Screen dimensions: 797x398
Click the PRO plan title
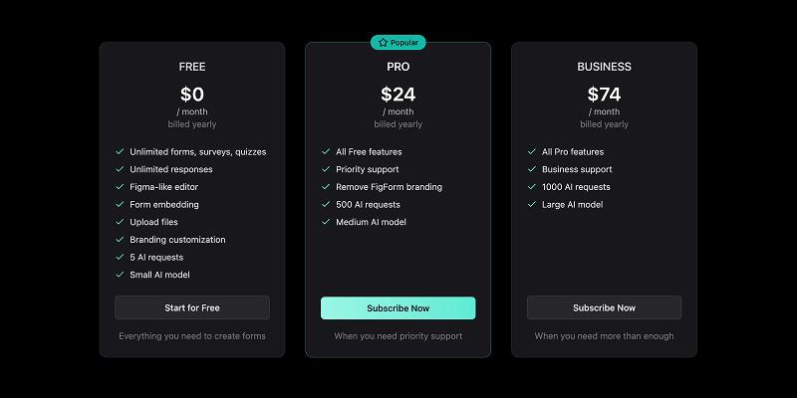tap(398, 68)
